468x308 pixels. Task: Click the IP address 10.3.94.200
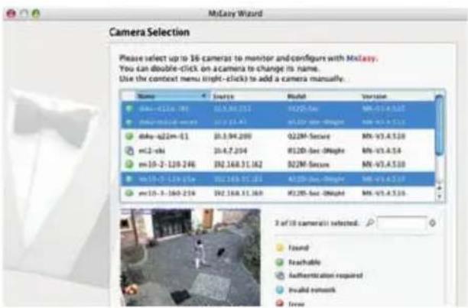tap(232, 136)
